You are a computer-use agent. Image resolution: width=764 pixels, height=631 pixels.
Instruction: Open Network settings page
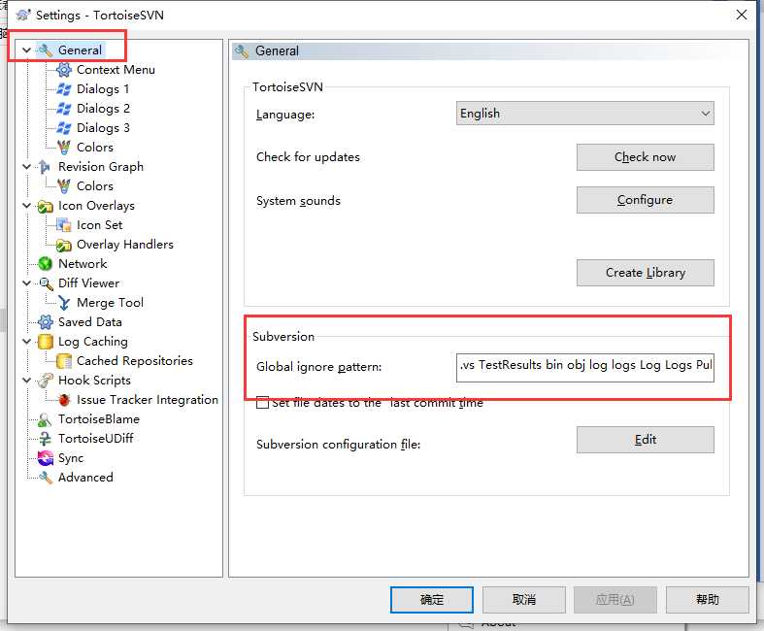(83, 264)
